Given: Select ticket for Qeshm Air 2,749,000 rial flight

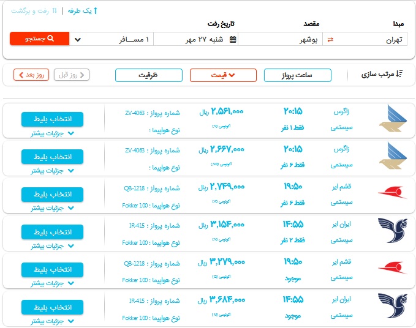Looking at the screenshot, I should (52, 195).
